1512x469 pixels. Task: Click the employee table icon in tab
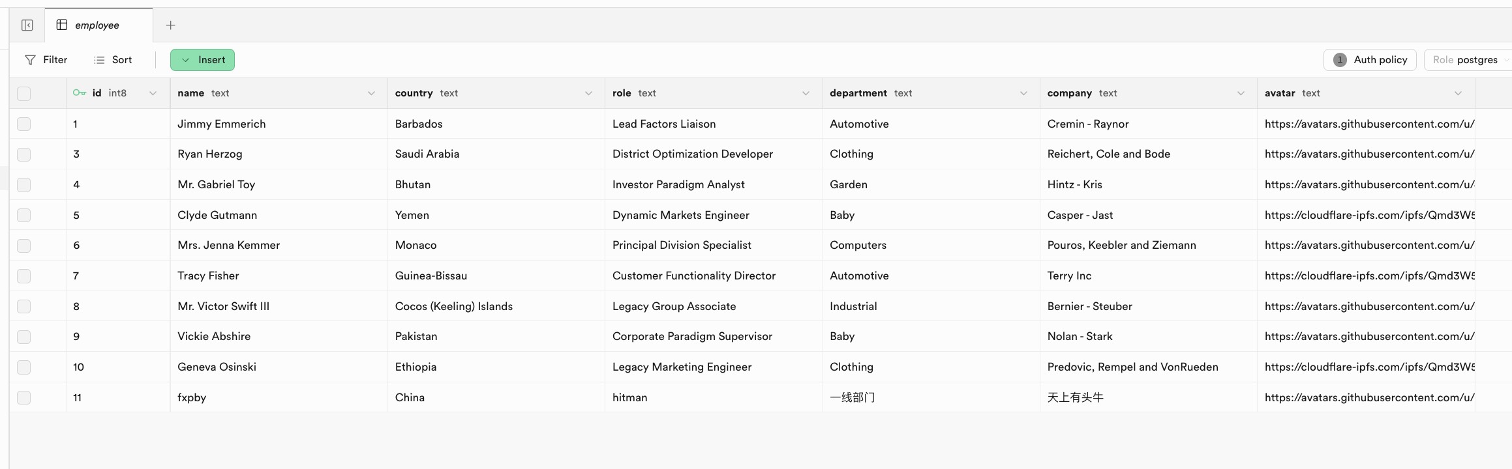[x=62, y=25]
